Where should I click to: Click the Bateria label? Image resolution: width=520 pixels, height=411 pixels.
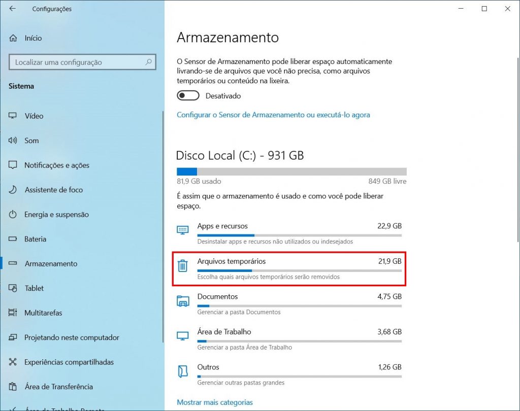[x=35, y=238]
